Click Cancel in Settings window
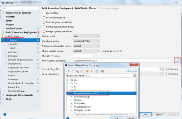 coord(159,114)
